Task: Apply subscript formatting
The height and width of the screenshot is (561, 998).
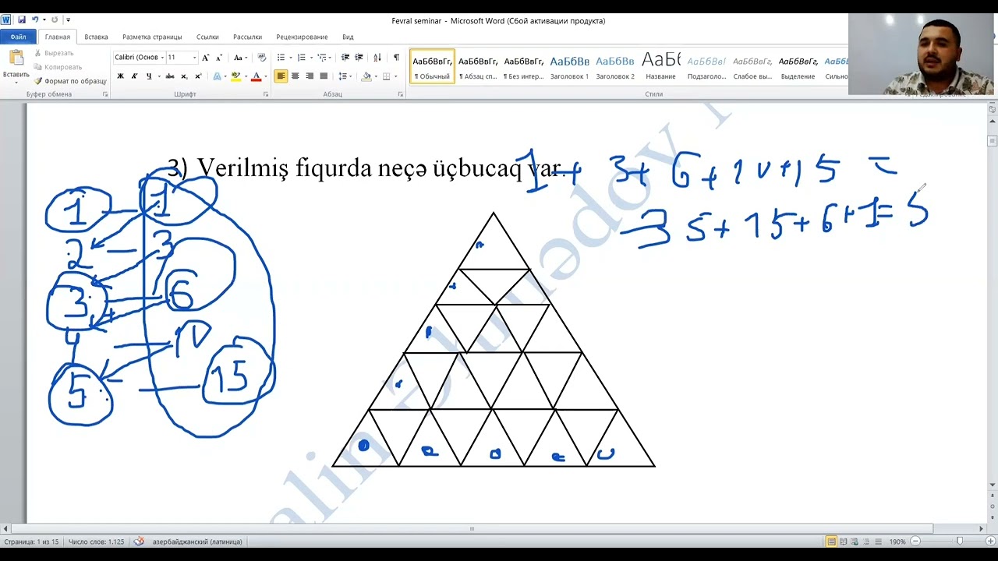Action: [x=184, y=76]
